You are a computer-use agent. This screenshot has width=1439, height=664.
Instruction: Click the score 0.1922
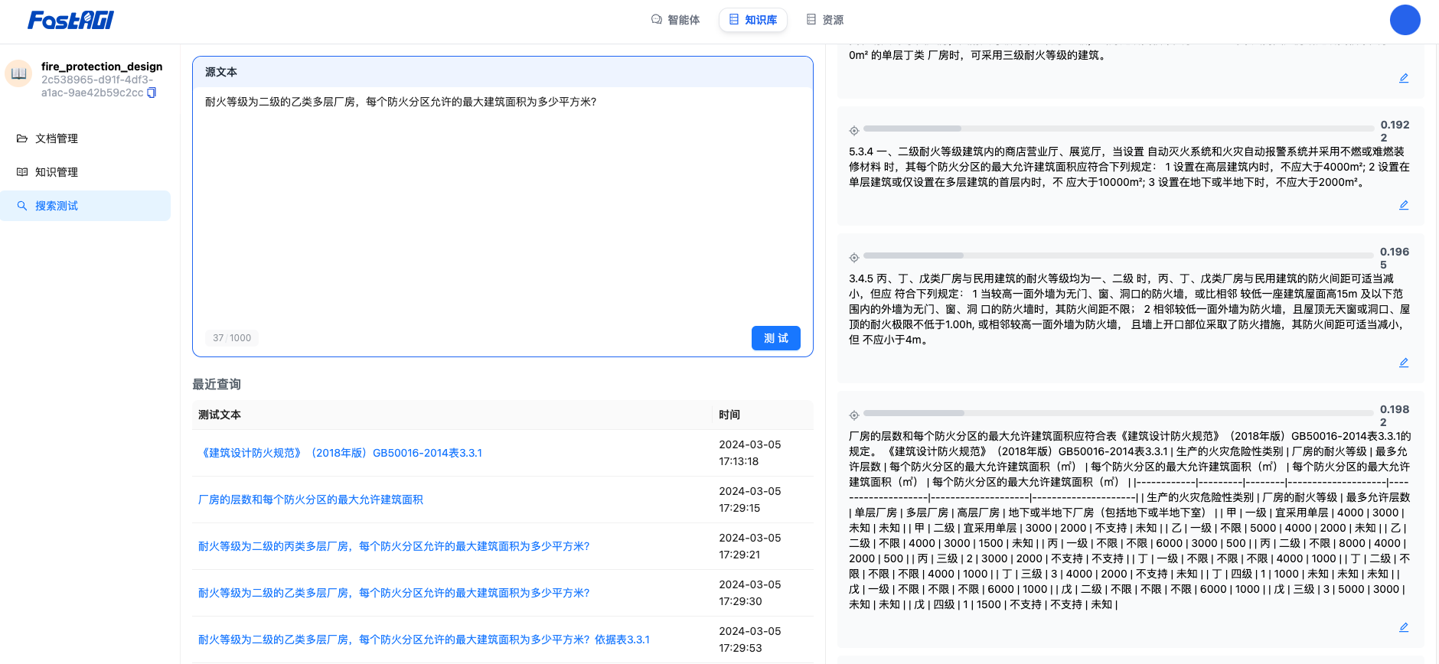click(1395, 131)
